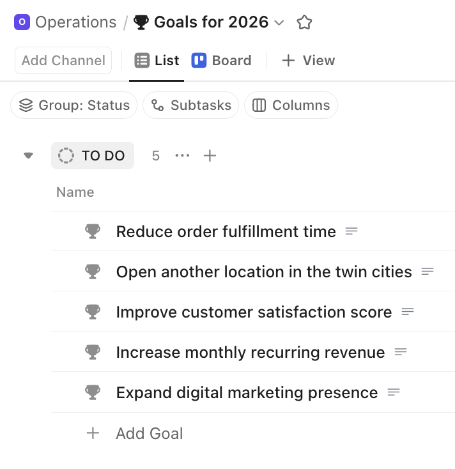Click the plus icon beside TO DO count
The width and height of the screenshot is (455, 469).
click(210, 156)
